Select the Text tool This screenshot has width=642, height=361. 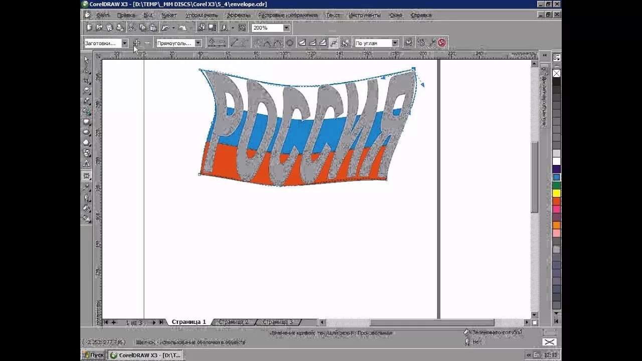86,163
